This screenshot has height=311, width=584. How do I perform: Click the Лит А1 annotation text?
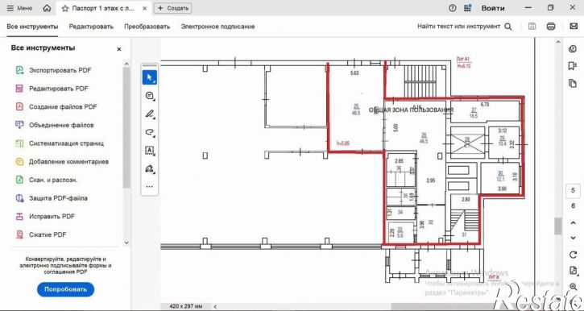463,59
